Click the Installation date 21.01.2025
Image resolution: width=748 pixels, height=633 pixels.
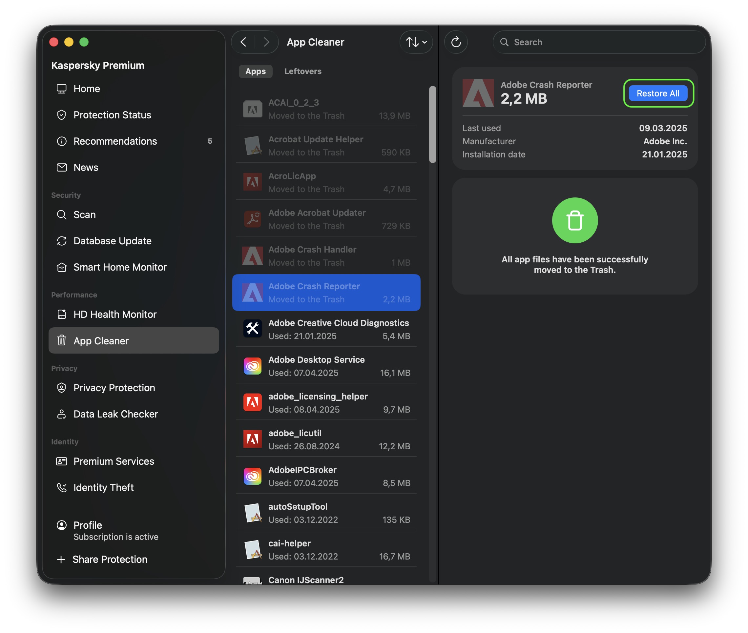coord(664,154)
